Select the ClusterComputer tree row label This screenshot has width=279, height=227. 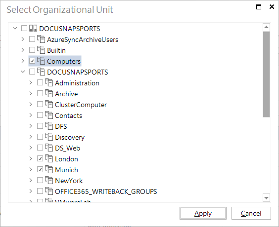81,105
